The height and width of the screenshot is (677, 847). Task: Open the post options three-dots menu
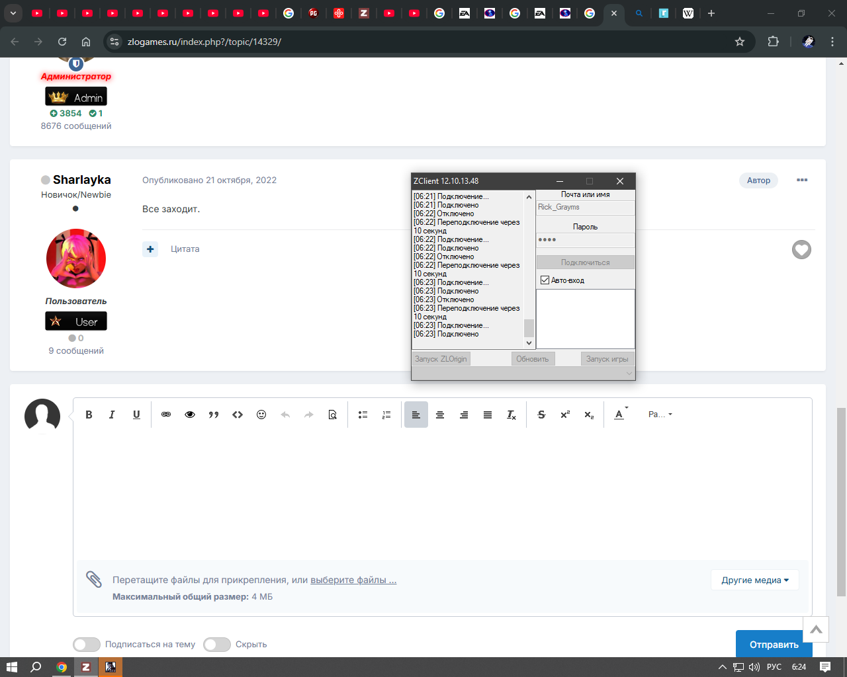pos(802,180)
